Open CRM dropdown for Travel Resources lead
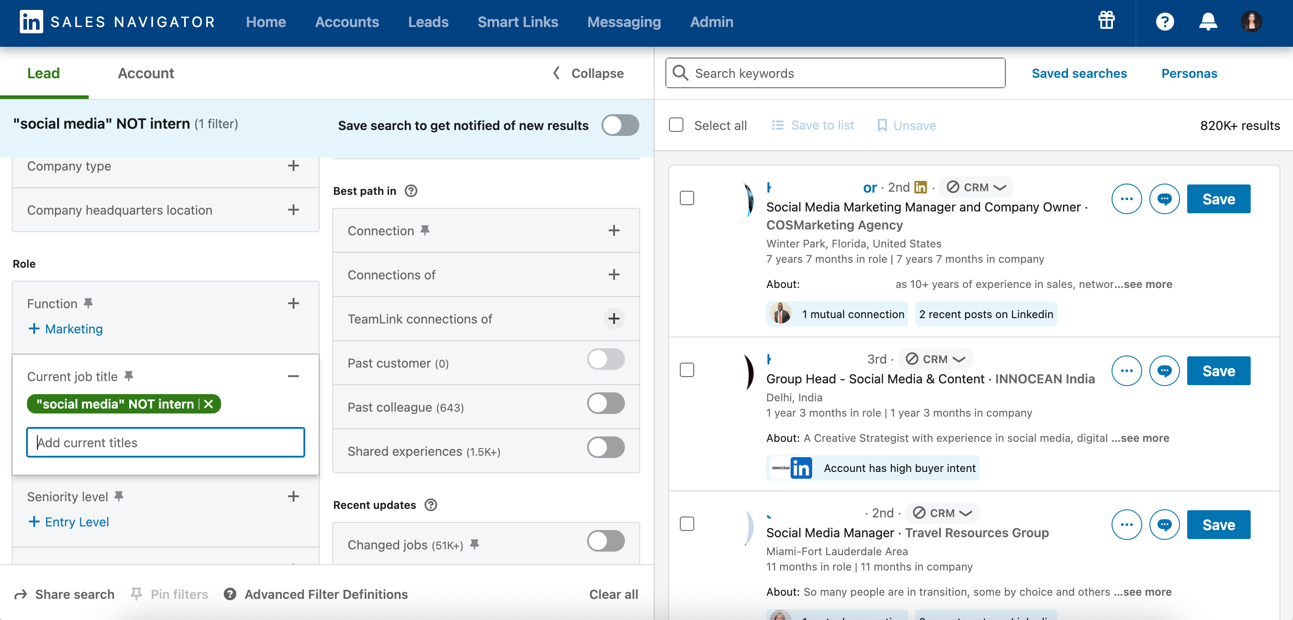The width and height of the screenshot is (1293, 620). coord(942,512)
